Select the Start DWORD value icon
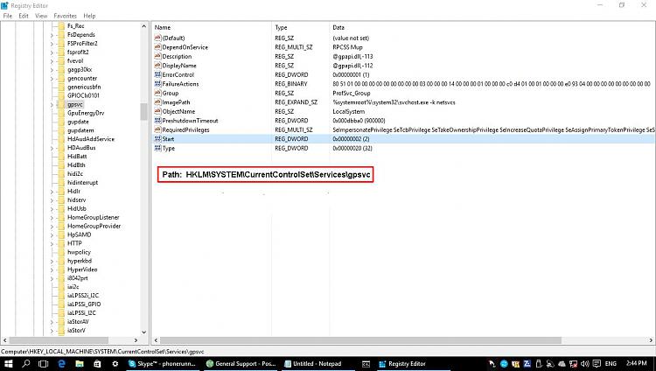Image resolution: width=656 pixels, height=371 pixels. [x=157, y=138]
